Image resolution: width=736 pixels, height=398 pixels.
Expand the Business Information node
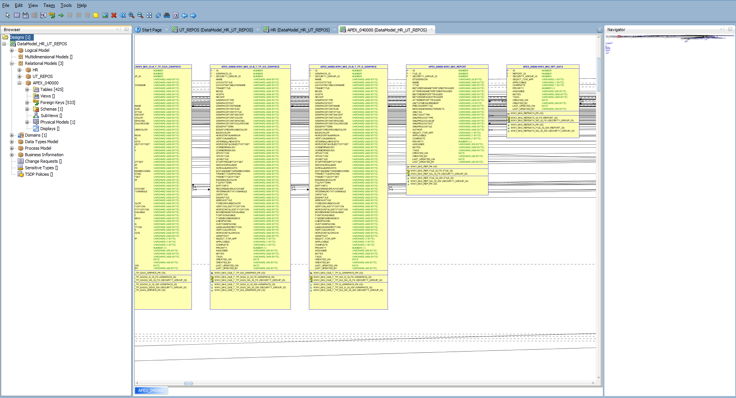click(x=12, y=155)
